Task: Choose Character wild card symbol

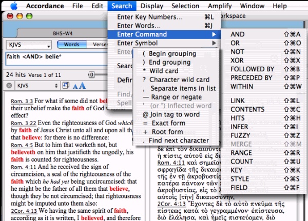Action: pos(176,79)
